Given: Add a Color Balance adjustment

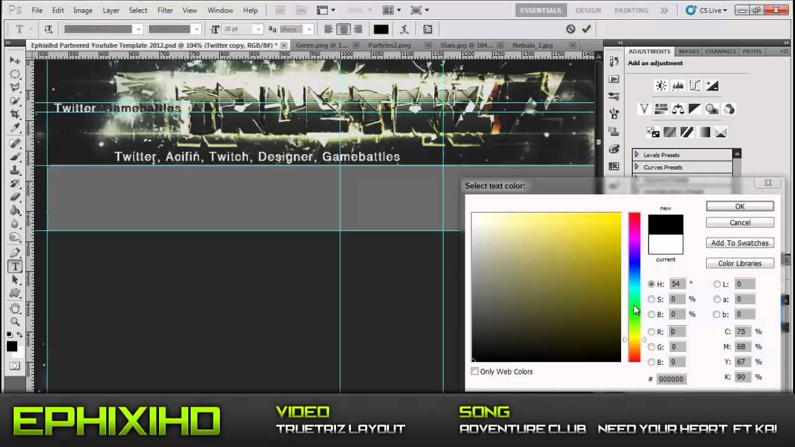Looking at the screenshot, I should tap(678, 109).
